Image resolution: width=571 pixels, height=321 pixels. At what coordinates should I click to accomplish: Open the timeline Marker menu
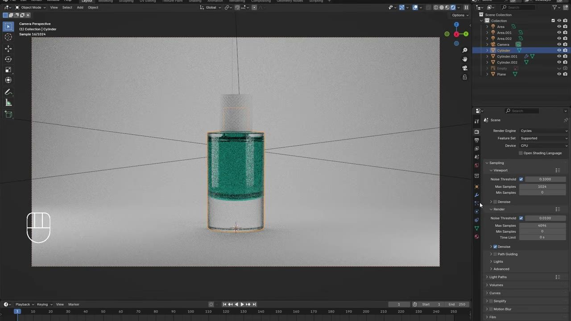(74, 305)
